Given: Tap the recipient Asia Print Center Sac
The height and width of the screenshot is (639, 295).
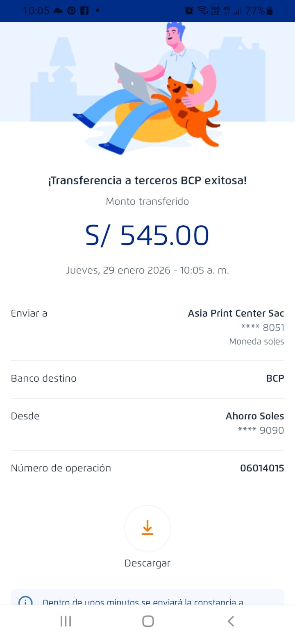Looking at the screenshot, I should pyautogui.click(x=236, y=313).
